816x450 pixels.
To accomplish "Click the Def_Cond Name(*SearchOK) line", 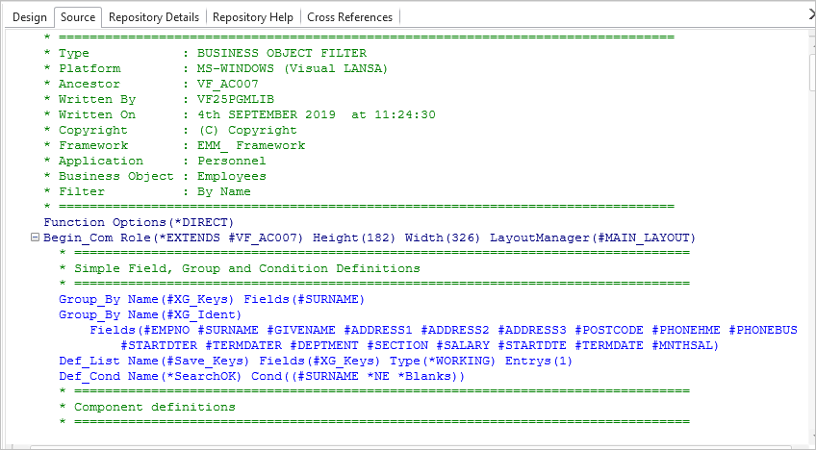I will [x=262, y=376].
